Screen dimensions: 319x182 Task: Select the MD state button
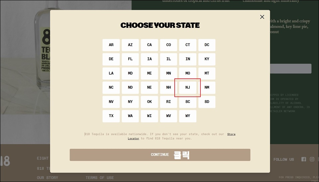130,74
